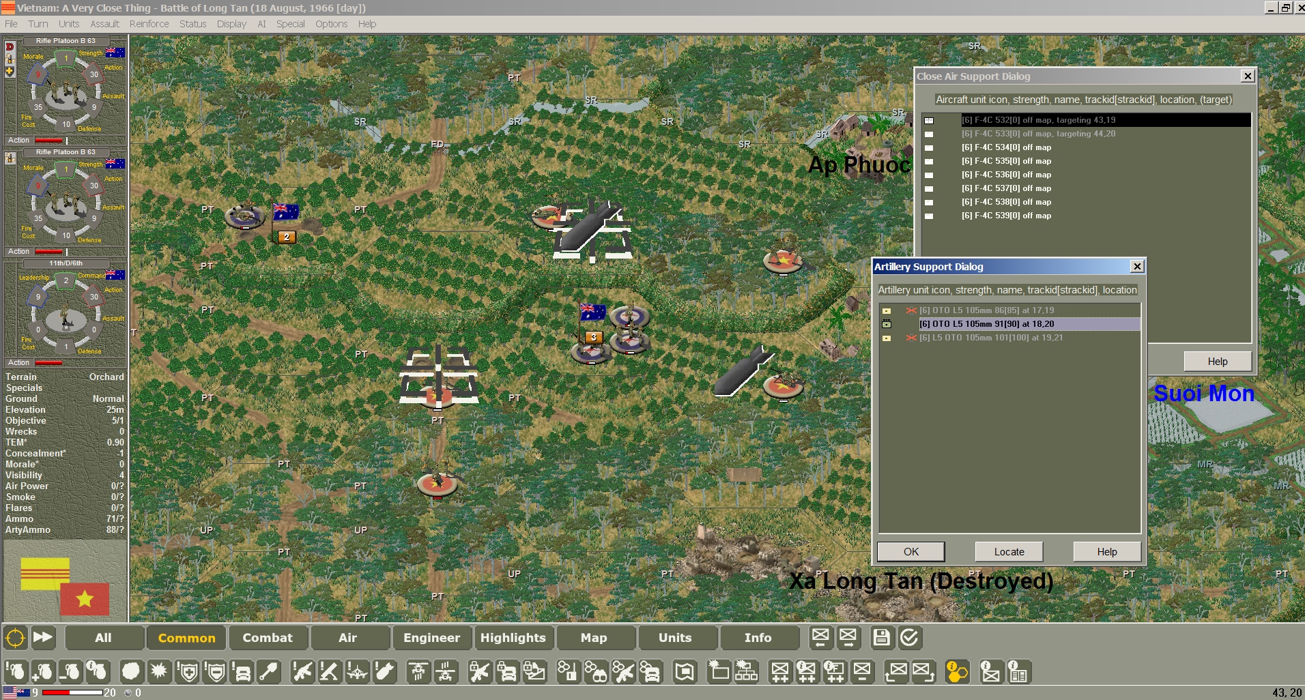Click the explosion starburst icon
This screenshot has width=1305, height=700.
click(x=159, y=672)
